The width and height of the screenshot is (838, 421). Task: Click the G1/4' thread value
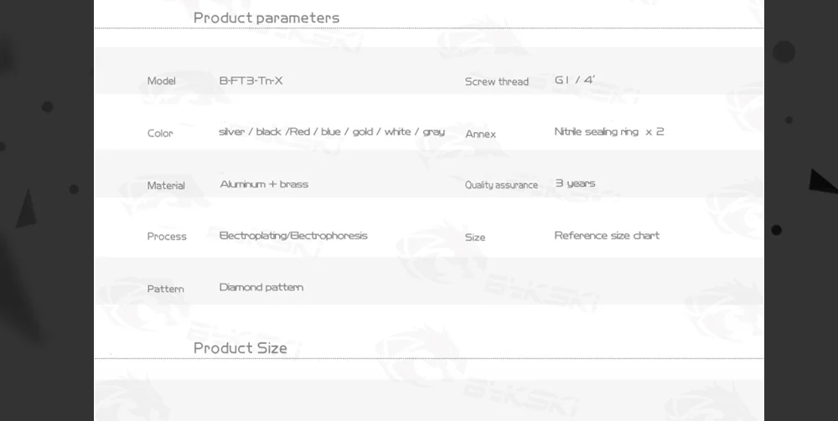click(574, 80)
